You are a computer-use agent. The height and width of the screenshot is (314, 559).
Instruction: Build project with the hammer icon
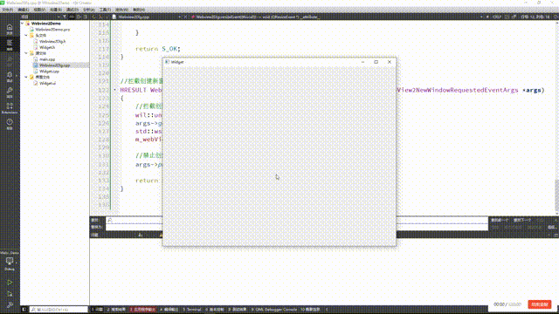(x=10, y=304)
